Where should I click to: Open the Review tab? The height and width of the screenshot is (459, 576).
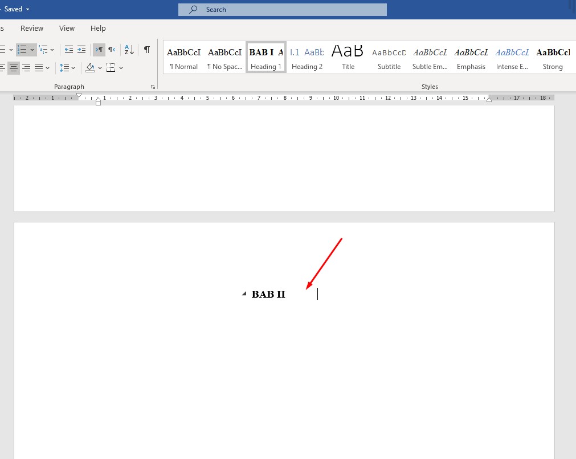point(32,29)
